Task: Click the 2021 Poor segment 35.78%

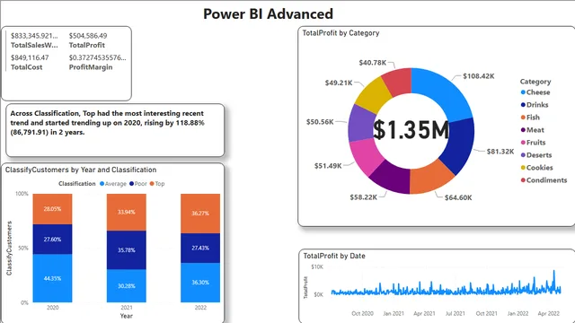Action: (x=127, y=250)
